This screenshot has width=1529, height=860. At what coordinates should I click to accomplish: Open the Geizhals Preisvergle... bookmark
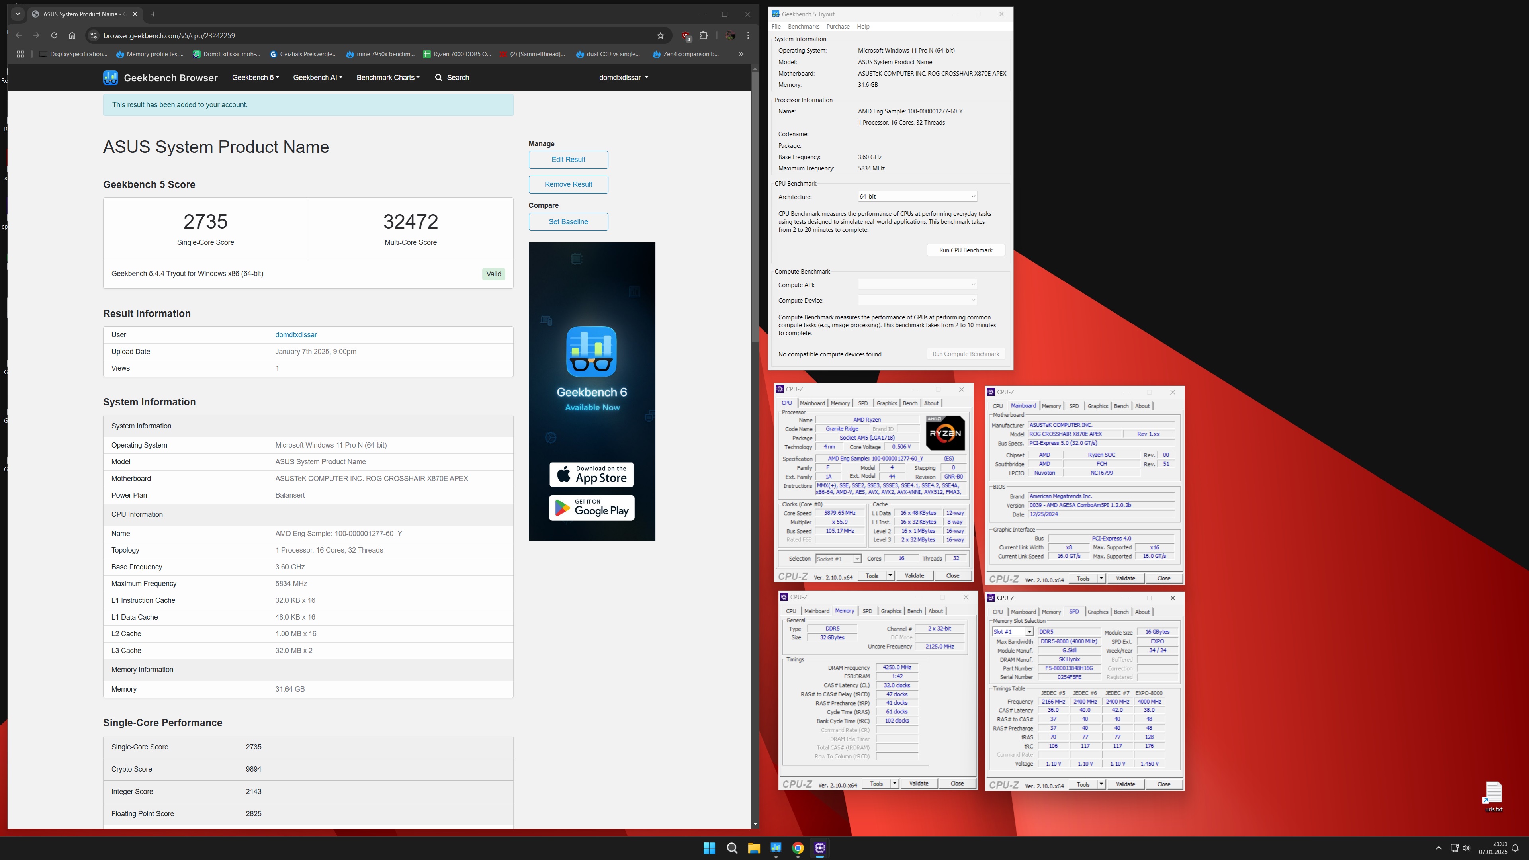point(303,54)
